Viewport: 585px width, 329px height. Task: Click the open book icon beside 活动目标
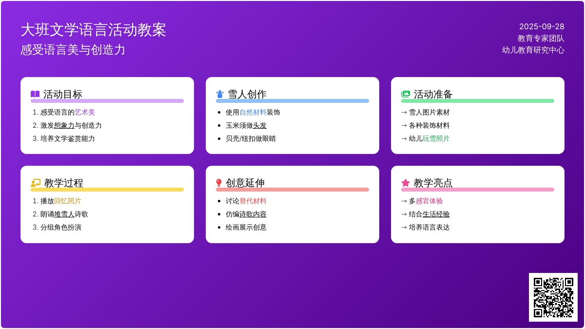(x=35, y=94)
